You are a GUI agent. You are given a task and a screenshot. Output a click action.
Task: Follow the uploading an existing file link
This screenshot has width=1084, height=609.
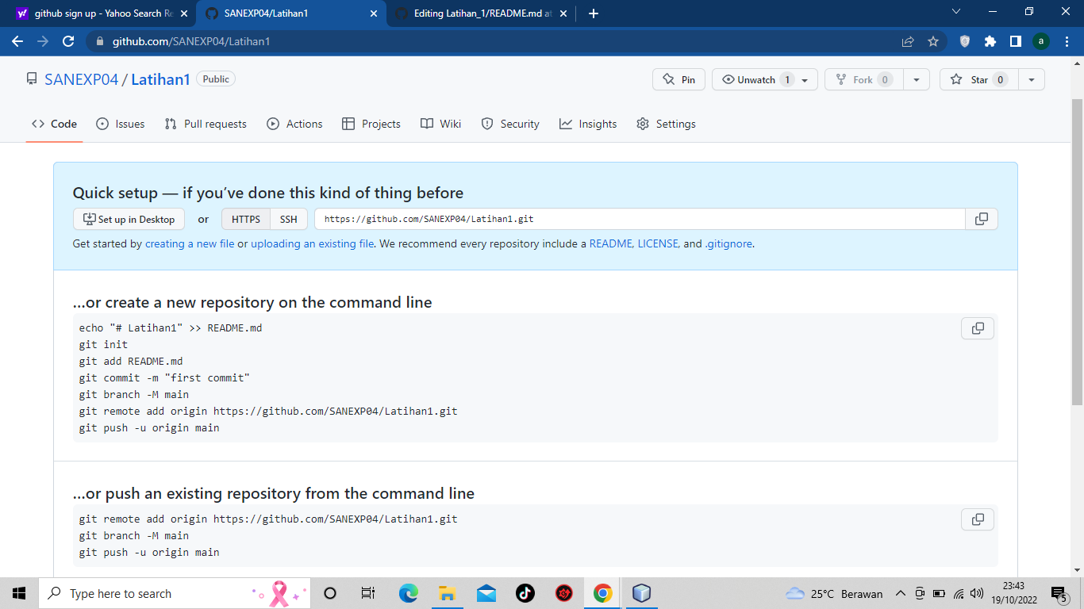313,243
